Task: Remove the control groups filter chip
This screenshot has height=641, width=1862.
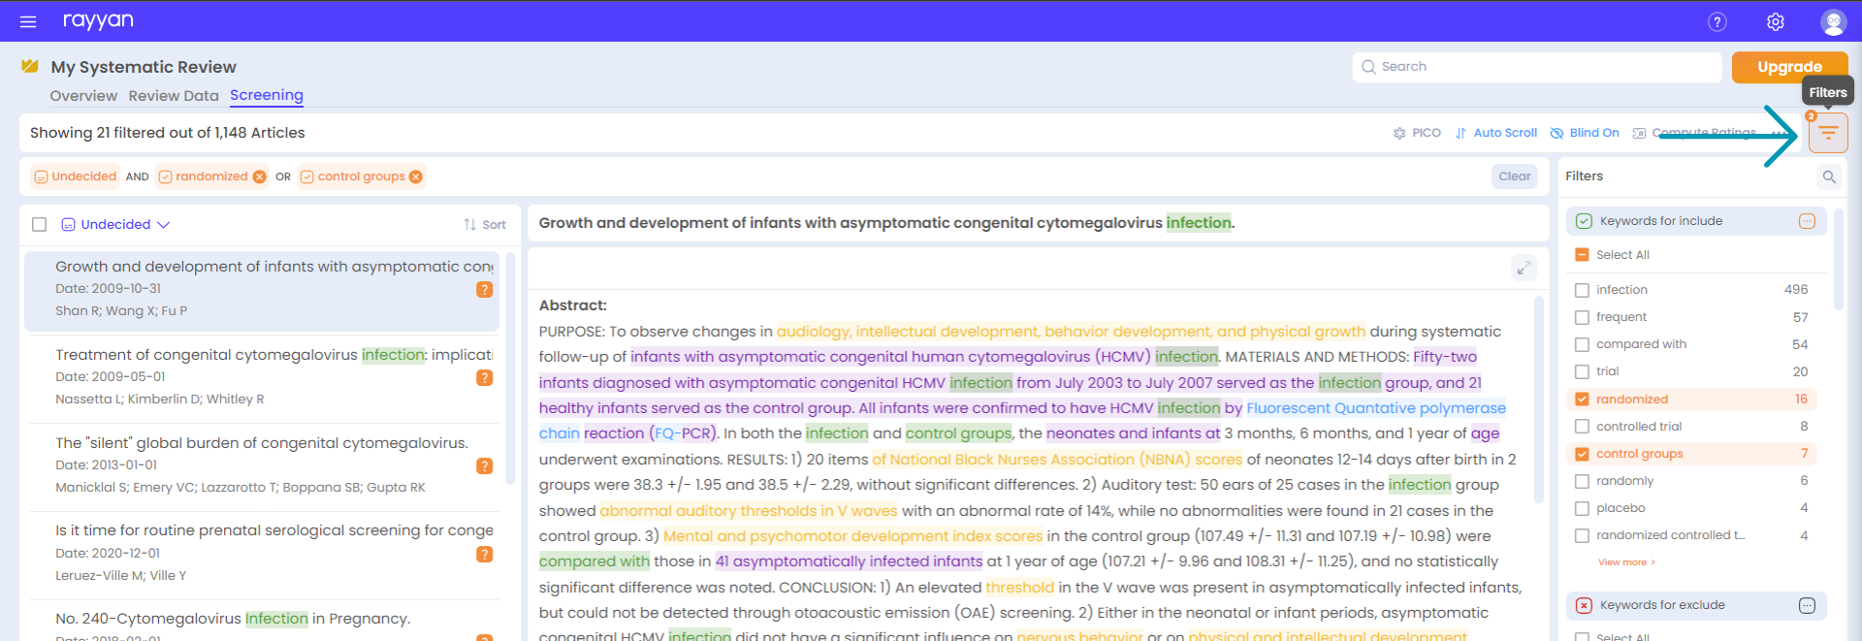Action: [x=416, y=176]
